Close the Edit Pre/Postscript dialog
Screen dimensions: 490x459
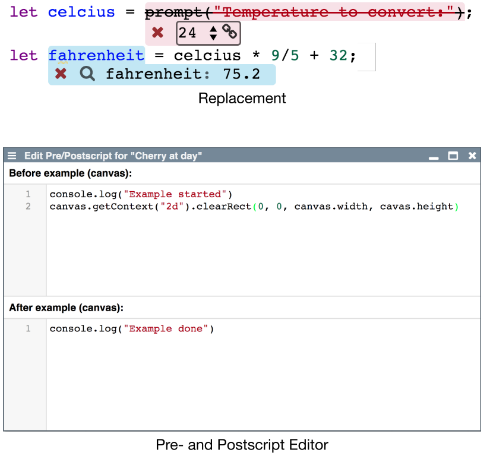click(x=472, y=156)
